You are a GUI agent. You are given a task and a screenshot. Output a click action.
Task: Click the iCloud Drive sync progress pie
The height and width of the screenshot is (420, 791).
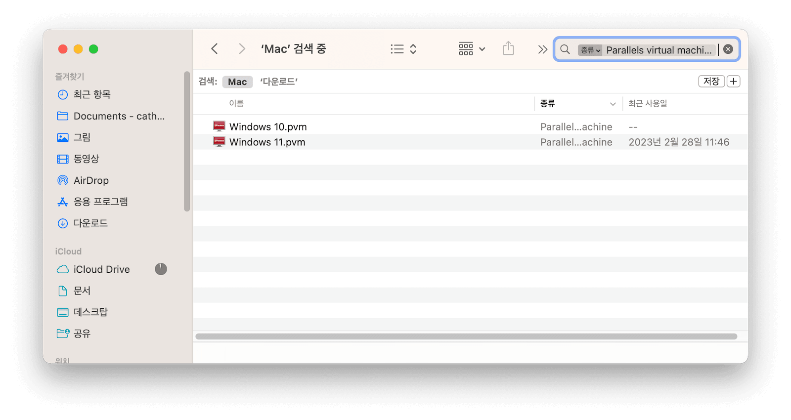pyautogui.click(x=161, y=269)
